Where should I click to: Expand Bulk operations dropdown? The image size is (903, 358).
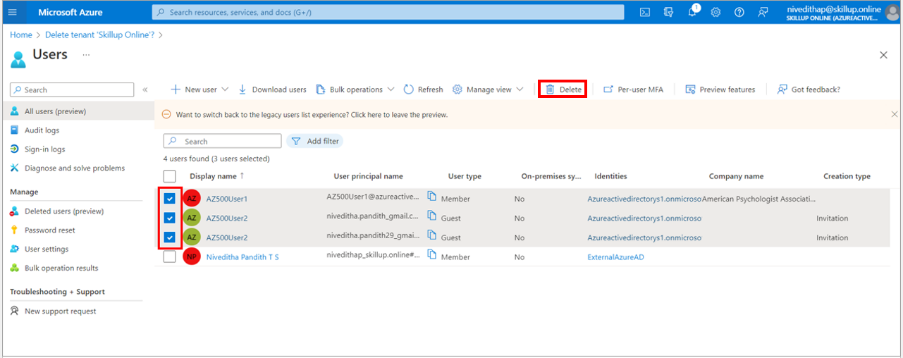pyautogui.click(x=355, y=89)
